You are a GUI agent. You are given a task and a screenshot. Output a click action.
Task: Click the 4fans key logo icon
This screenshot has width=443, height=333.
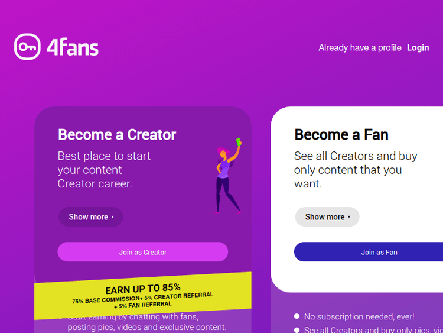pos(27,47)
